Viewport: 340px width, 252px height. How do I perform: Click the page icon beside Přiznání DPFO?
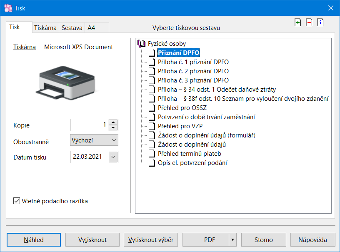(152, 52)
